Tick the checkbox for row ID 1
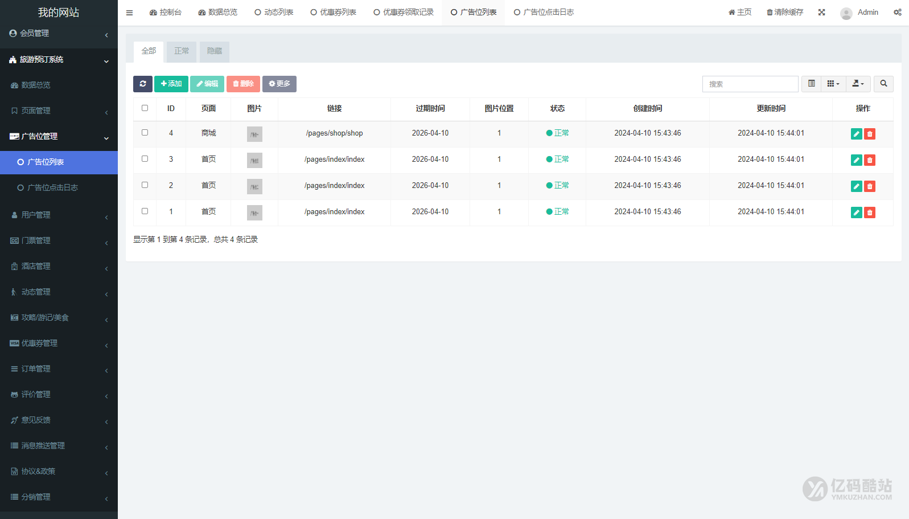 click(x=145, y=211)
